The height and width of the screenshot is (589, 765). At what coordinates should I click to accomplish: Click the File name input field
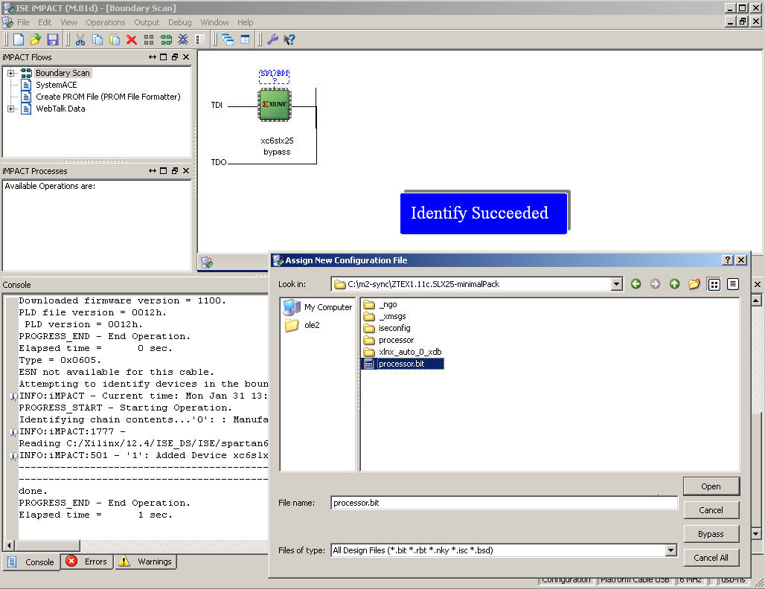tap(504, 503)
